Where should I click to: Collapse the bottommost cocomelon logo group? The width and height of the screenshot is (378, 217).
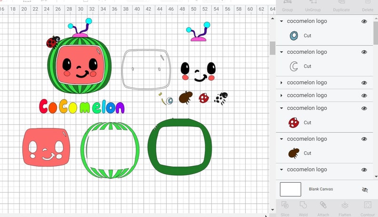[x=281, y=169]
